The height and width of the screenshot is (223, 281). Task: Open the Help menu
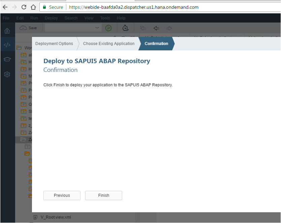[121, 18]
